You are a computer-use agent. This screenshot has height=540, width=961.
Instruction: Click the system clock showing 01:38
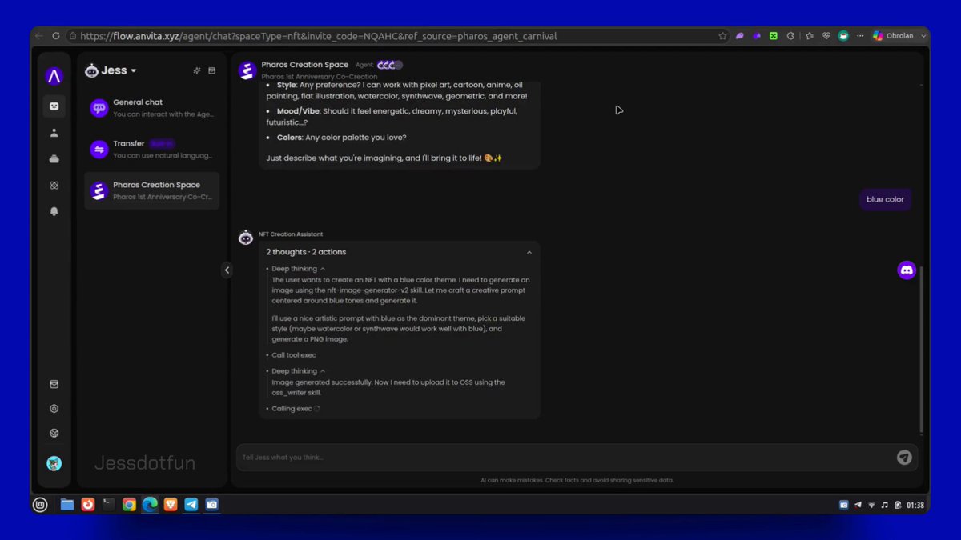[x=915, y=505]
